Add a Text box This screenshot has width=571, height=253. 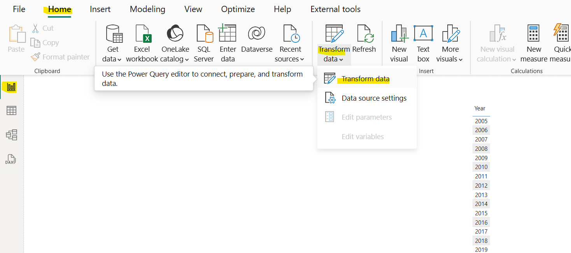(x=423, y=43)
